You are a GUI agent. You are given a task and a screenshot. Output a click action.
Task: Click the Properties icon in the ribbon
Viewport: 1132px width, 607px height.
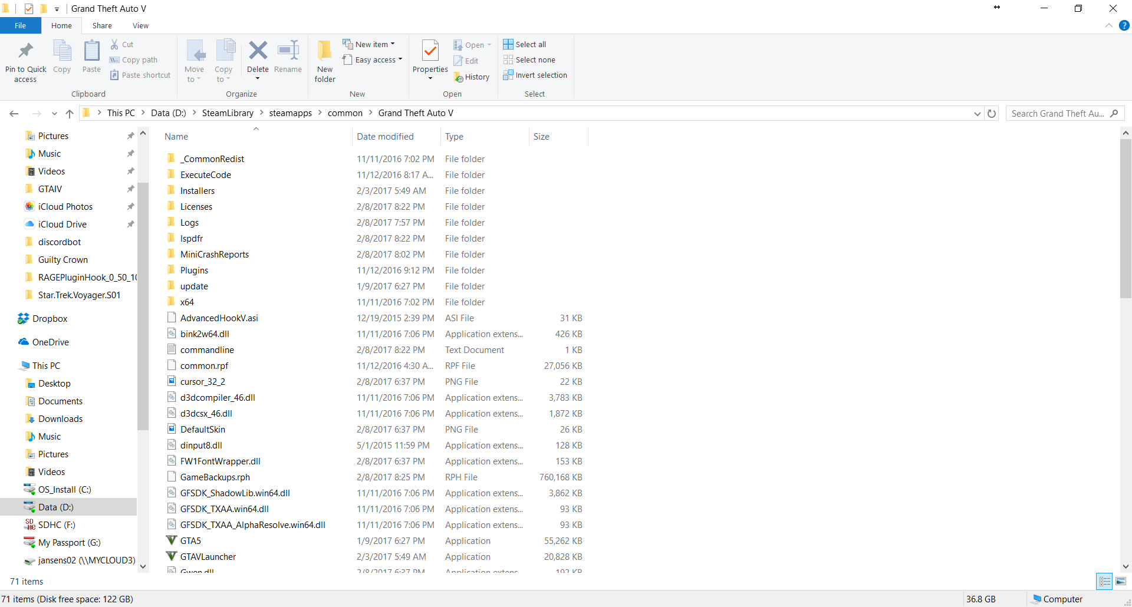tap(430, 53)
